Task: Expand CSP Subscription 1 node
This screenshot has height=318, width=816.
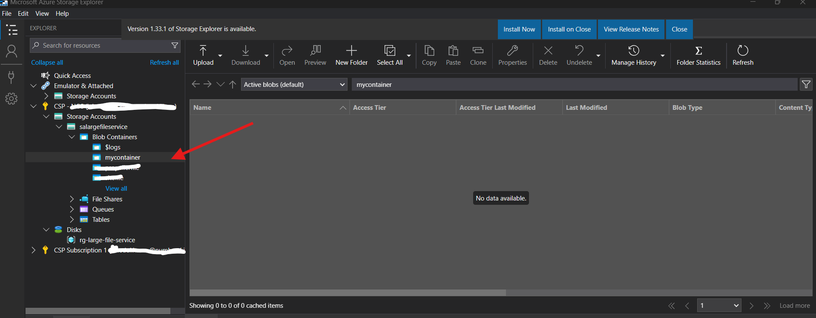Action: coord(34,250)
